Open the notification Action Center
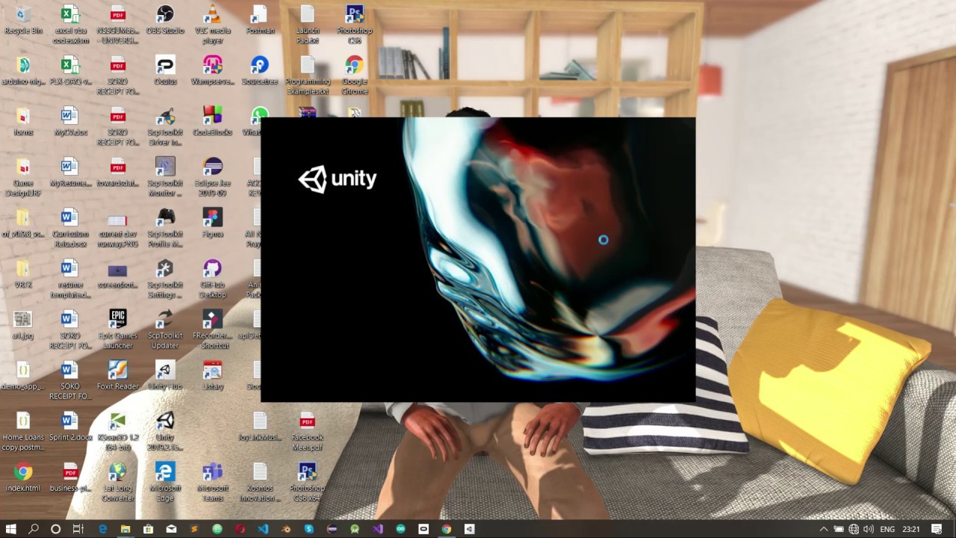This screenshot has width=956, height=538. pos(937,529)
